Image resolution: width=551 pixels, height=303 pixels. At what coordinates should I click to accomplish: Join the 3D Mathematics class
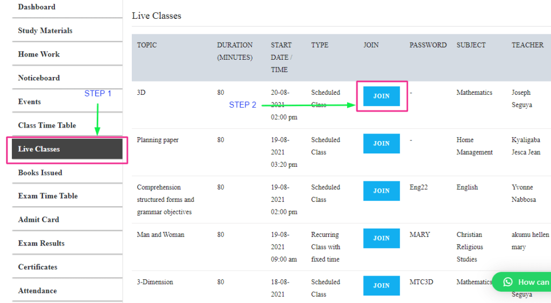tap(382, 96)
